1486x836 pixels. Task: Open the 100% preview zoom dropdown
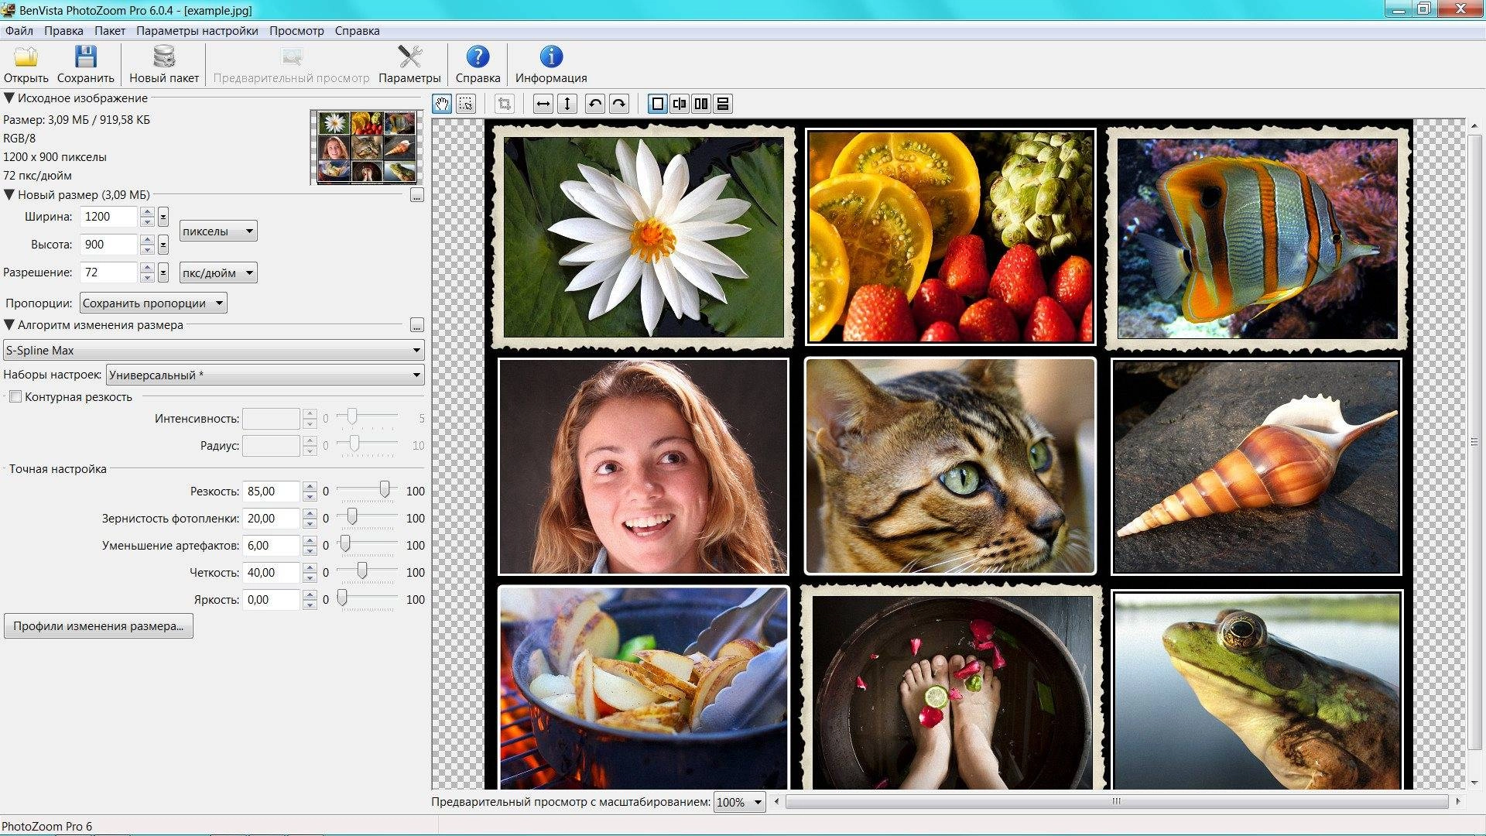[739, 803]
